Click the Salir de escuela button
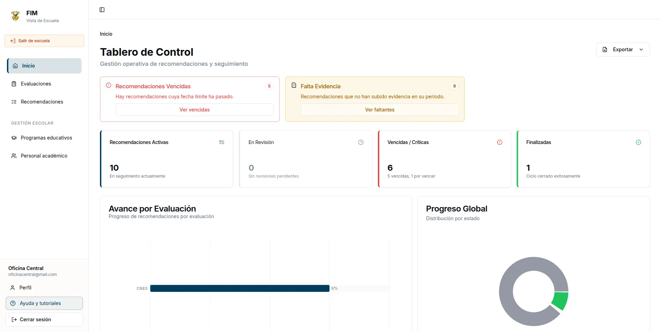Viewport: 660px width, 332px height. pos(44,41)
